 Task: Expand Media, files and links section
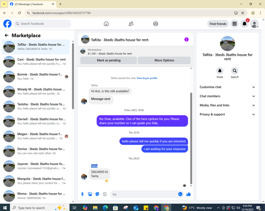(227, 105)
